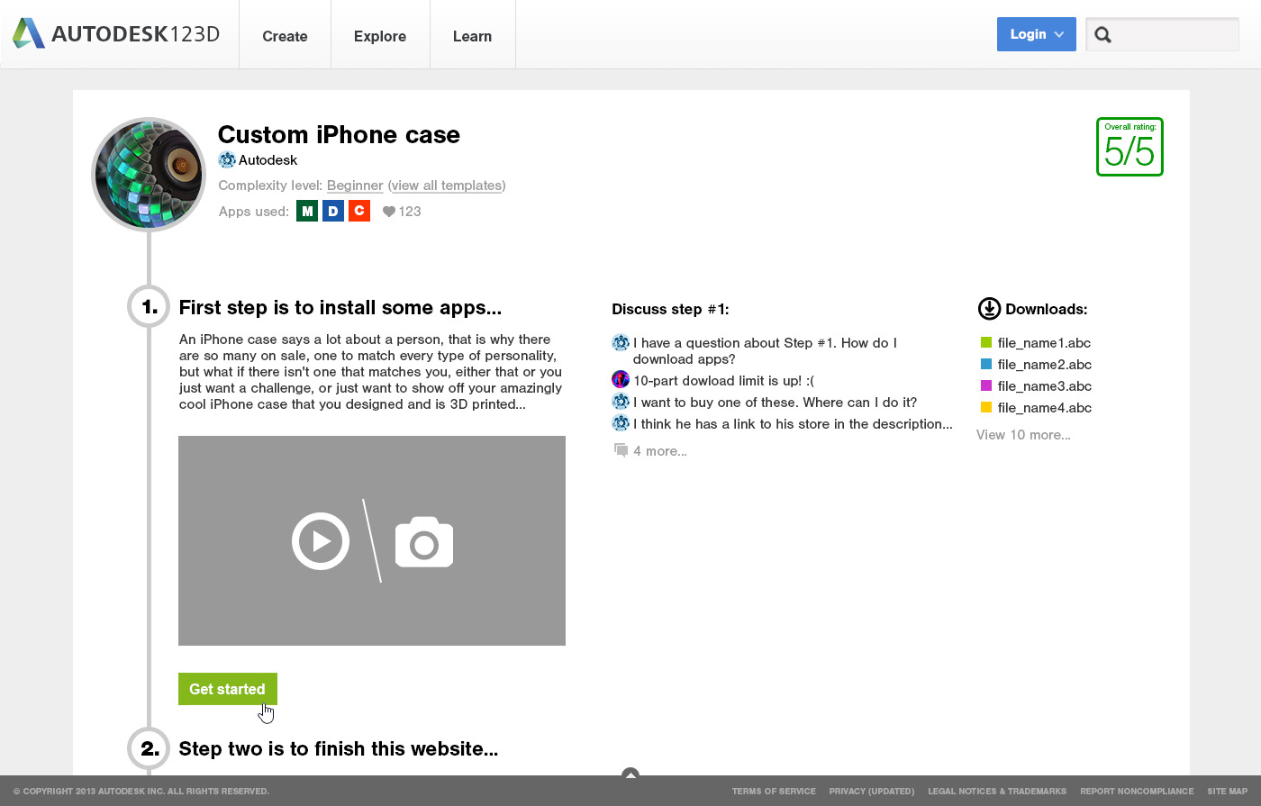The height and width of the screenshot is (806, 1261).
Task: Expand View 10 more downloads
Action: coord(1023,435)
